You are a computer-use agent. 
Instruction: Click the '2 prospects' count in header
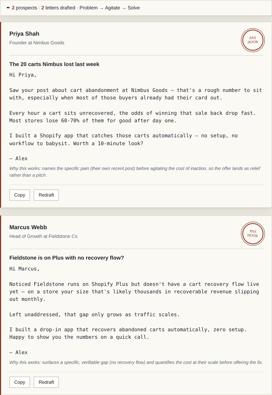tap(24, 8)
